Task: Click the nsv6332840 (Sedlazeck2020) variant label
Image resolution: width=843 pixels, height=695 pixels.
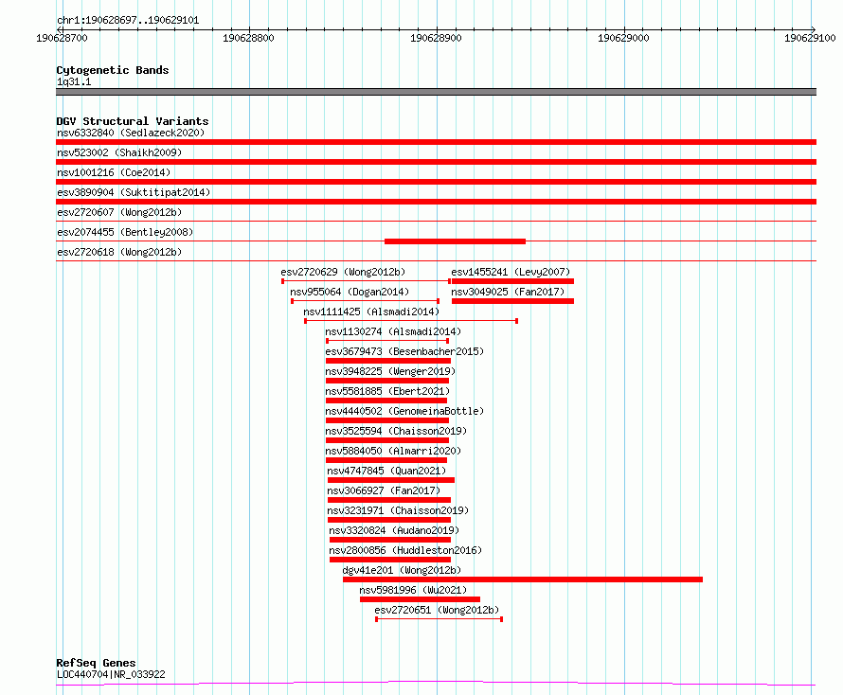Action: [x=131, y=133]
